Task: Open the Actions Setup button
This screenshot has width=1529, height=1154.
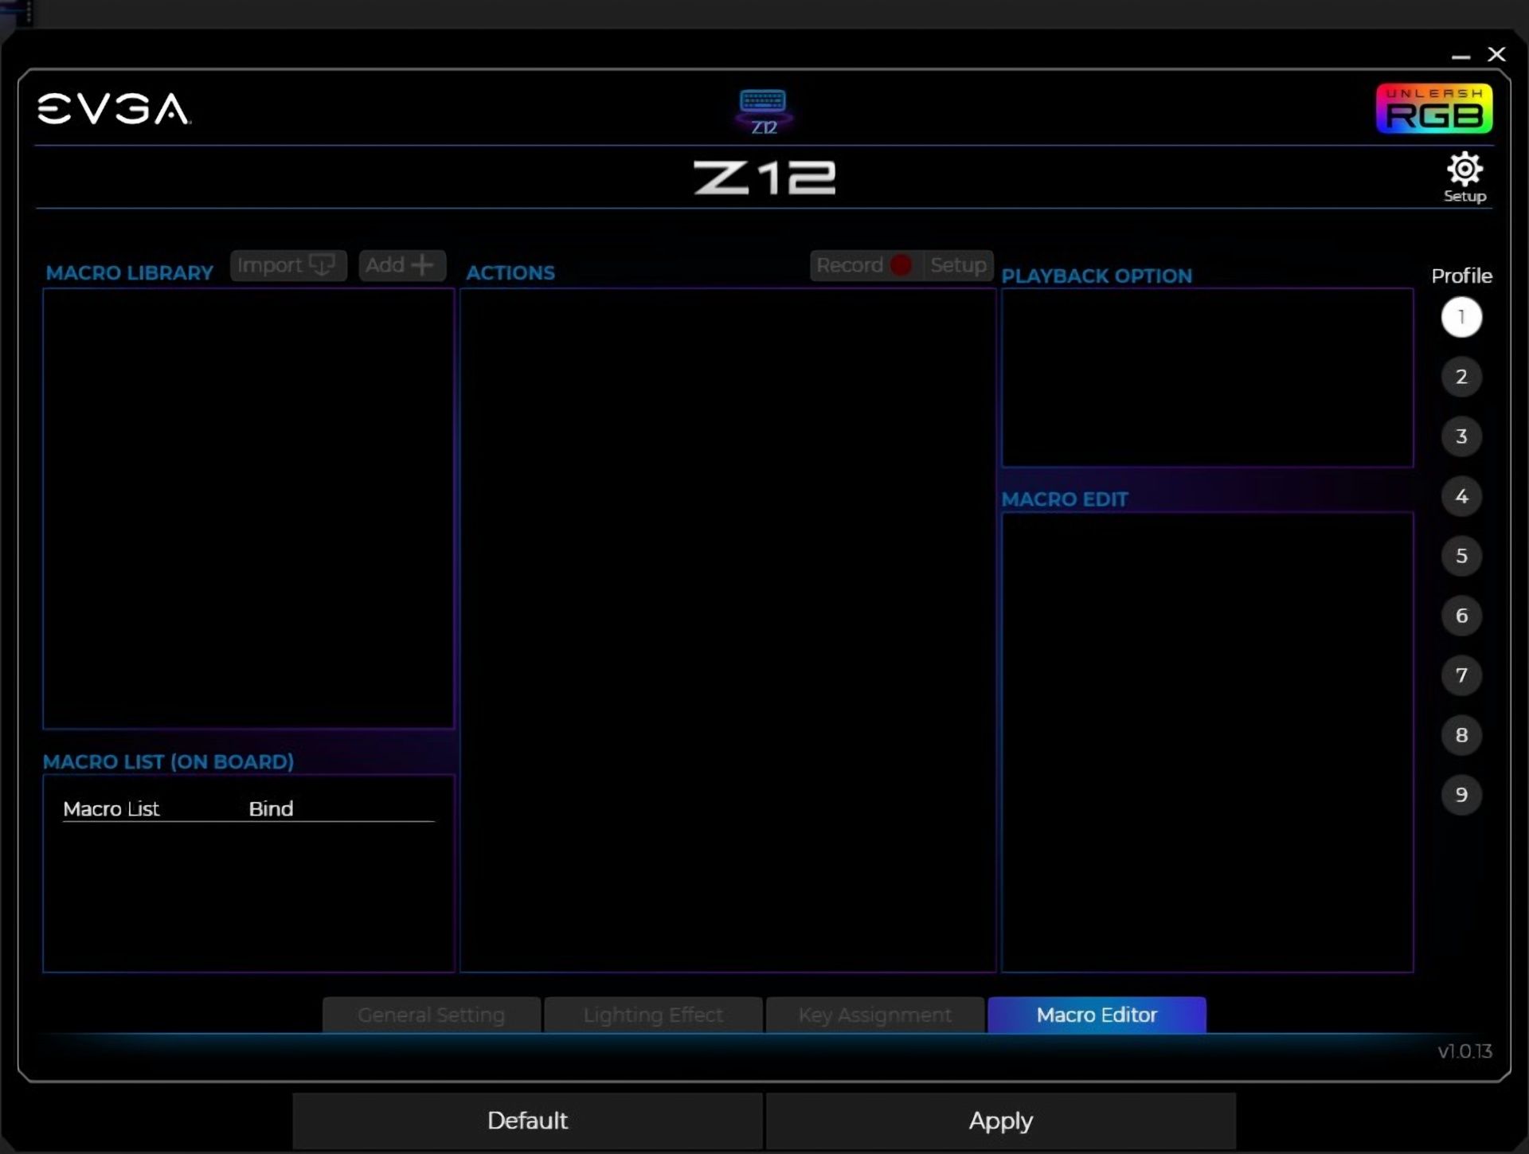Action: point(958,265)
